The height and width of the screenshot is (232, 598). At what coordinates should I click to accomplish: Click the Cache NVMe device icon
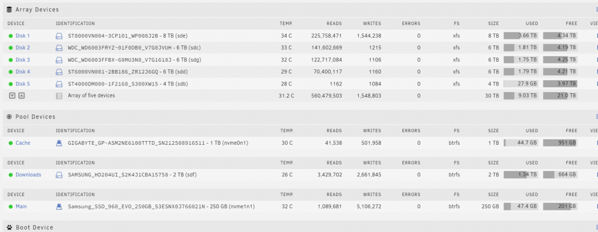tap(59, 143)
